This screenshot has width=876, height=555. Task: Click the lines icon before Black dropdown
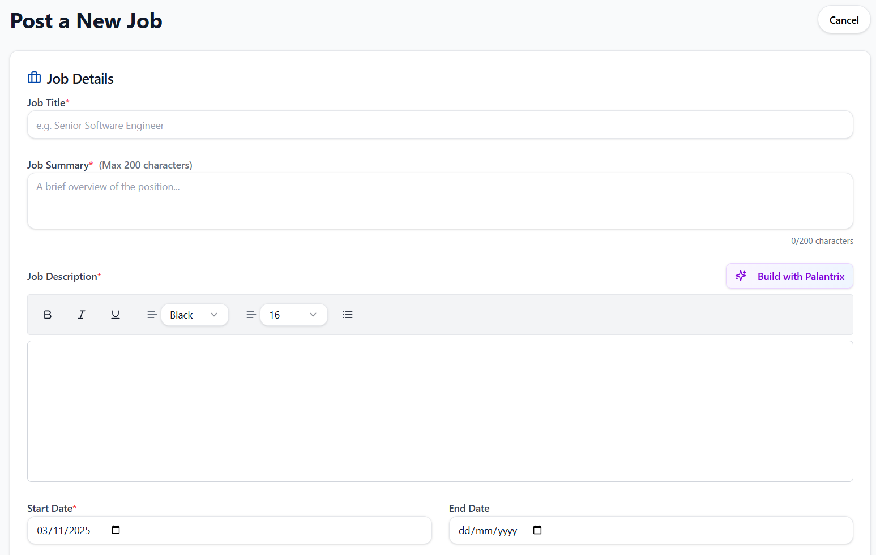coord(152,315)
